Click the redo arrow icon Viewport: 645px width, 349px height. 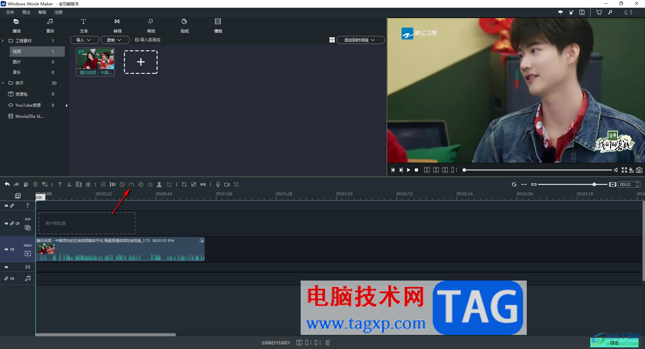[16, 184]
